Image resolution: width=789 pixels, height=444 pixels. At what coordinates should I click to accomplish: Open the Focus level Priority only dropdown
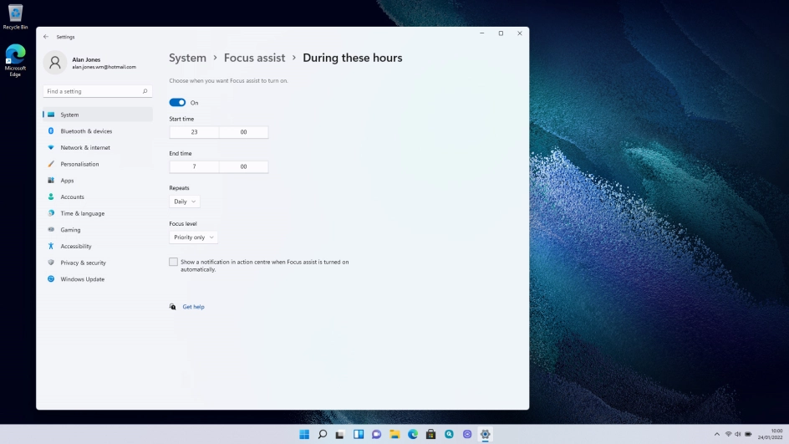[x=193, y=237]
